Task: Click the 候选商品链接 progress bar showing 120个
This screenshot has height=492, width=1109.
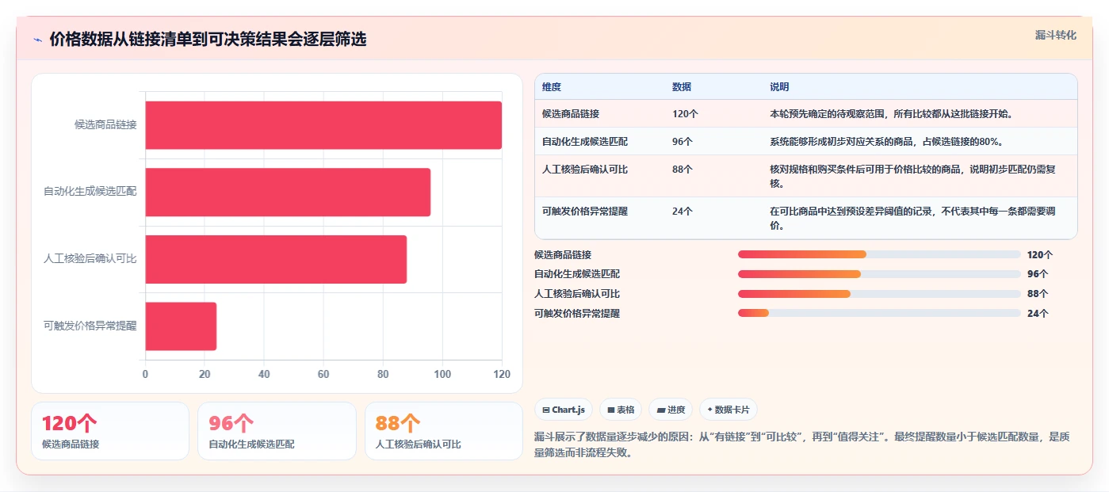Action: click(879, 254)
